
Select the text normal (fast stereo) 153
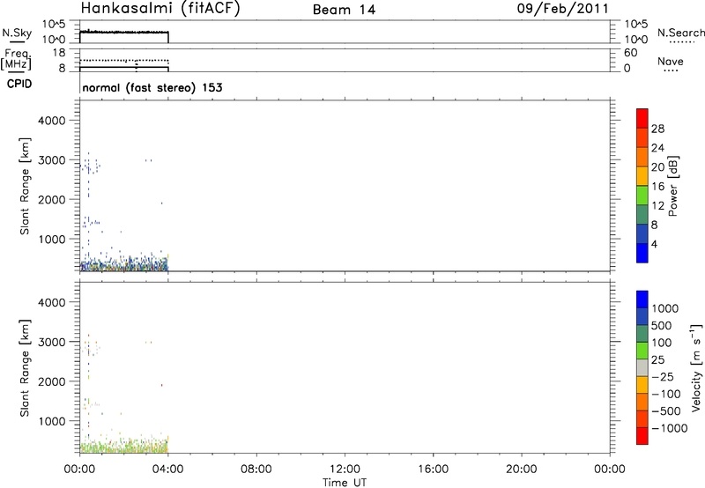click(152, 87)
